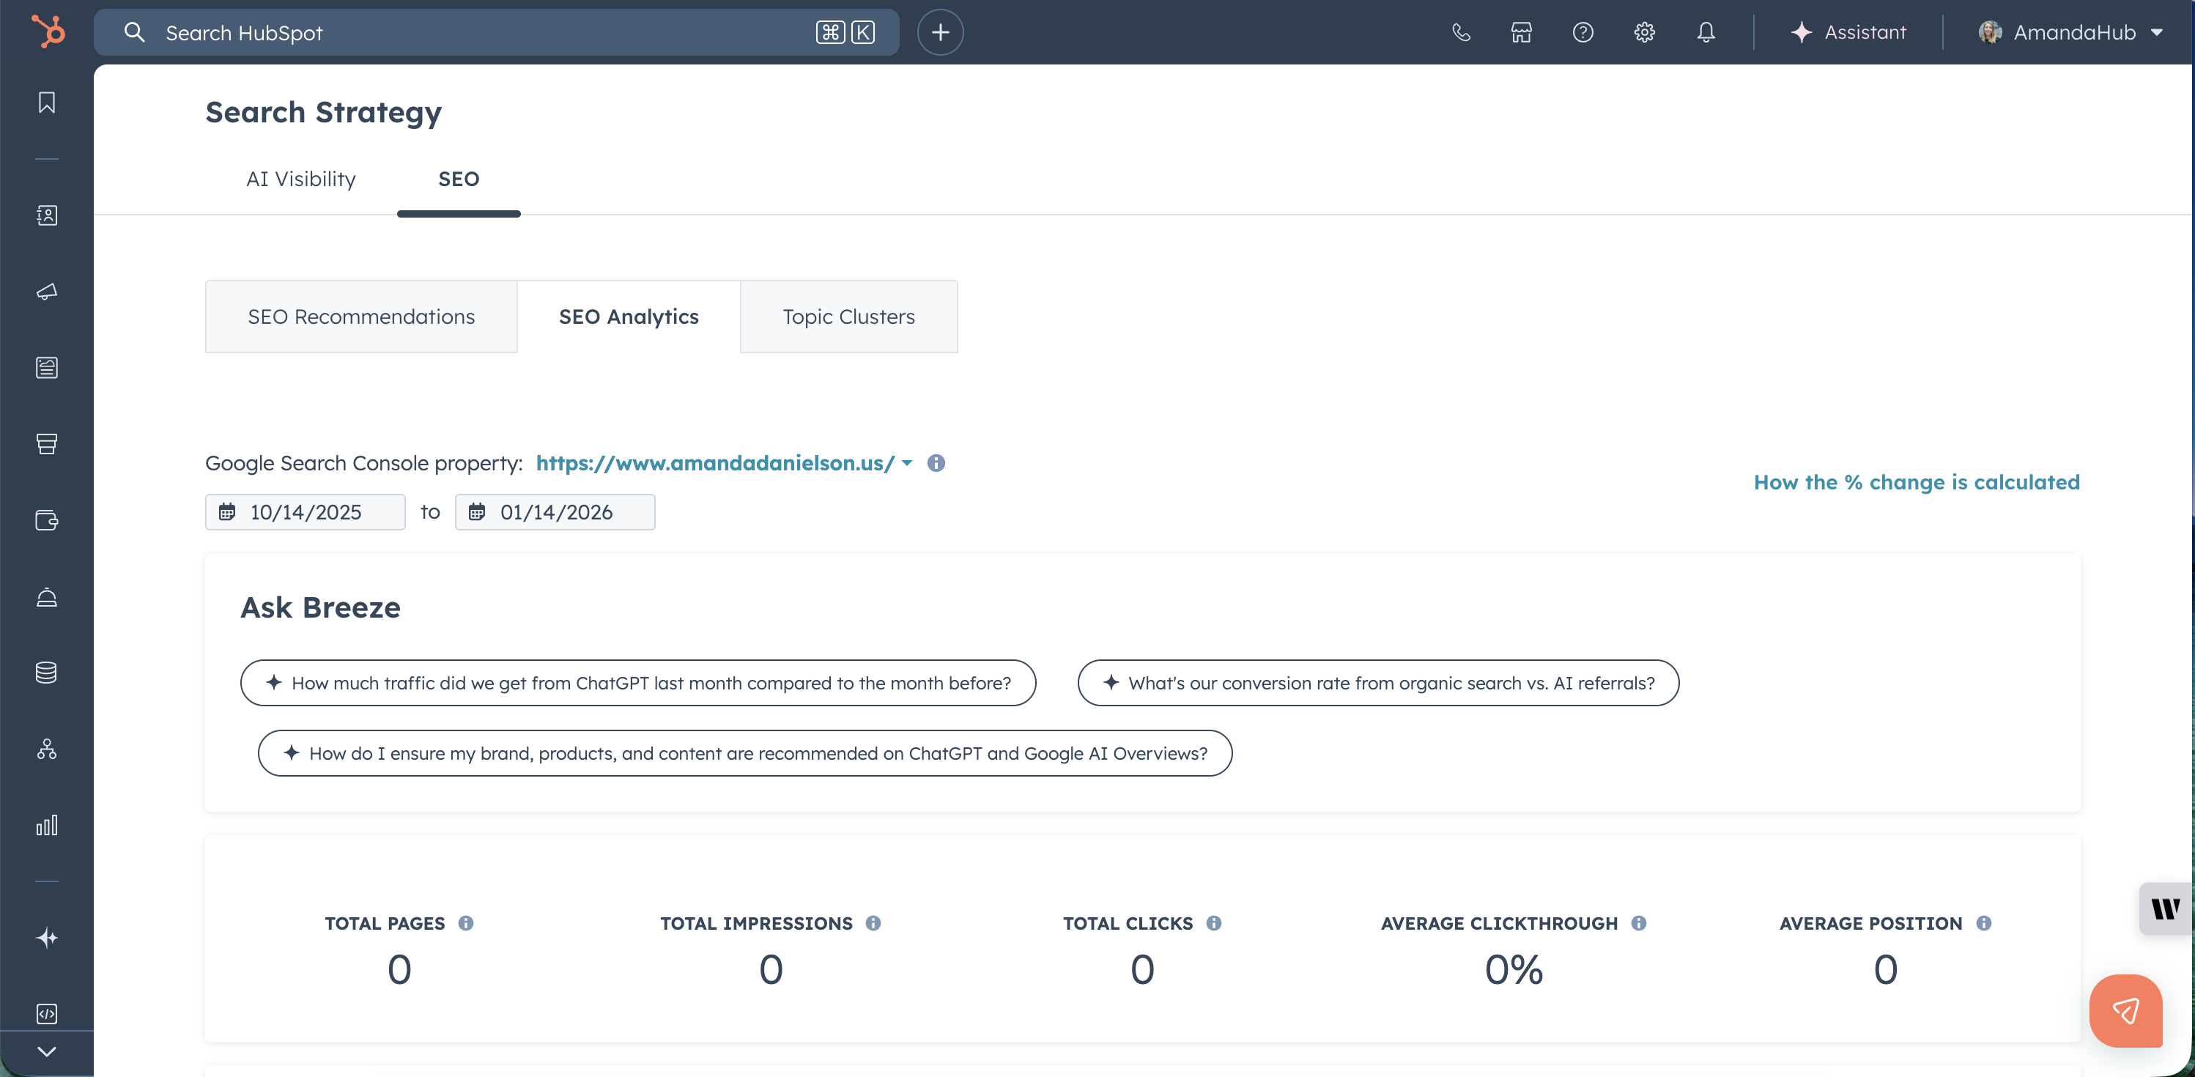This screenshot has height=1077, width=2195.
Task: Open SEO Recommendations tab
Action: coord(361,317)
